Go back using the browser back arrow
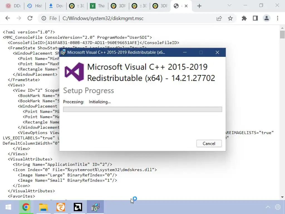 coord(8,18)
